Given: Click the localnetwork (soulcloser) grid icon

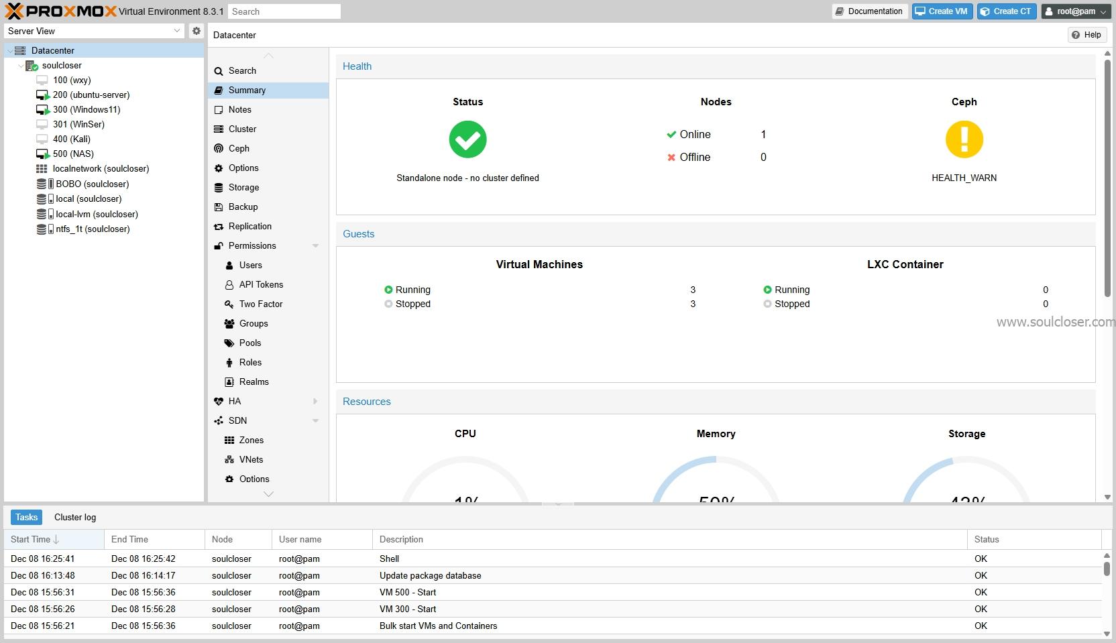Looking at the screenshot, I should coord(42,169).
